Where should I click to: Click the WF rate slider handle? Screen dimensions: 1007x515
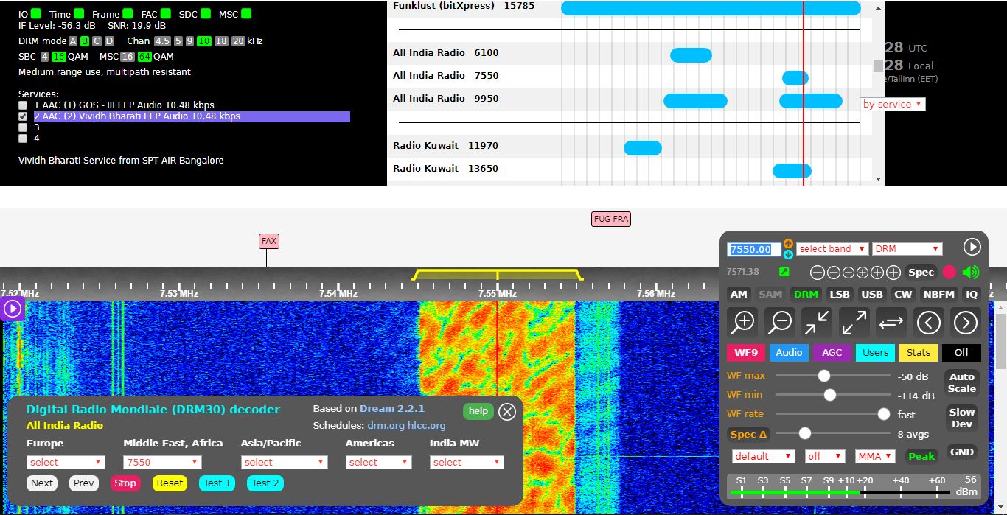click(x=883, y=414)
